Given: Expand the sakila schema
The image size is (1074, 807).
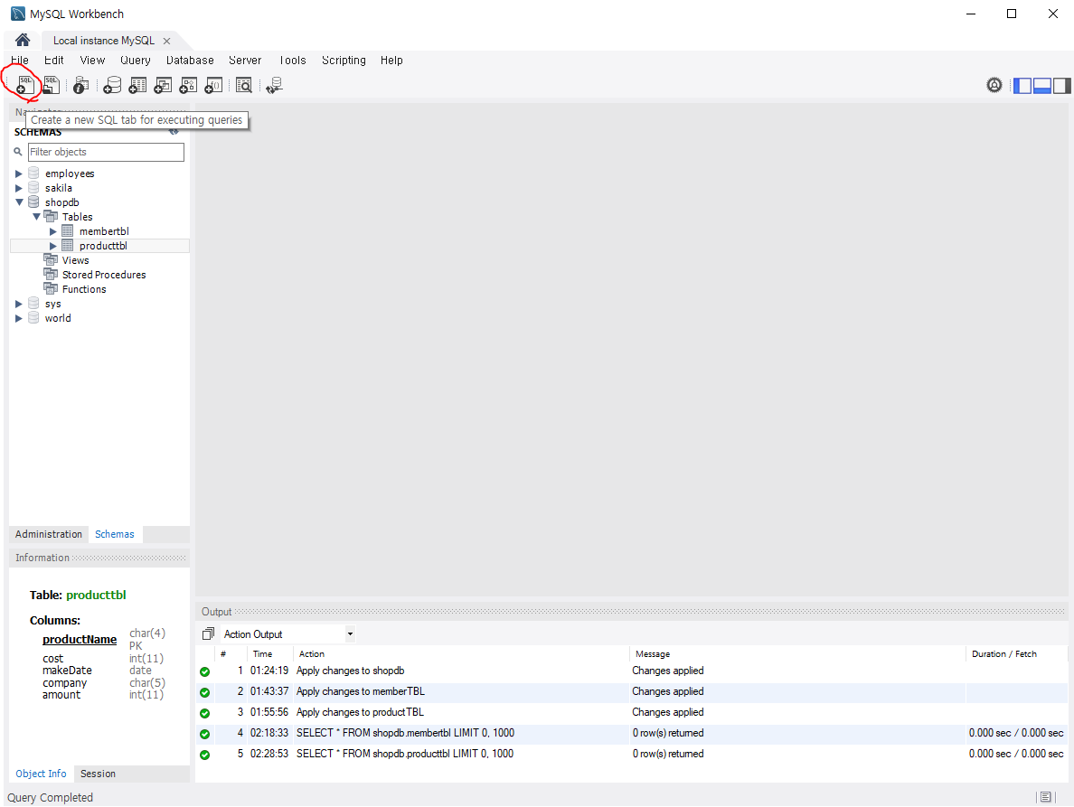Looking at the screenshot, I should point(19,188).
